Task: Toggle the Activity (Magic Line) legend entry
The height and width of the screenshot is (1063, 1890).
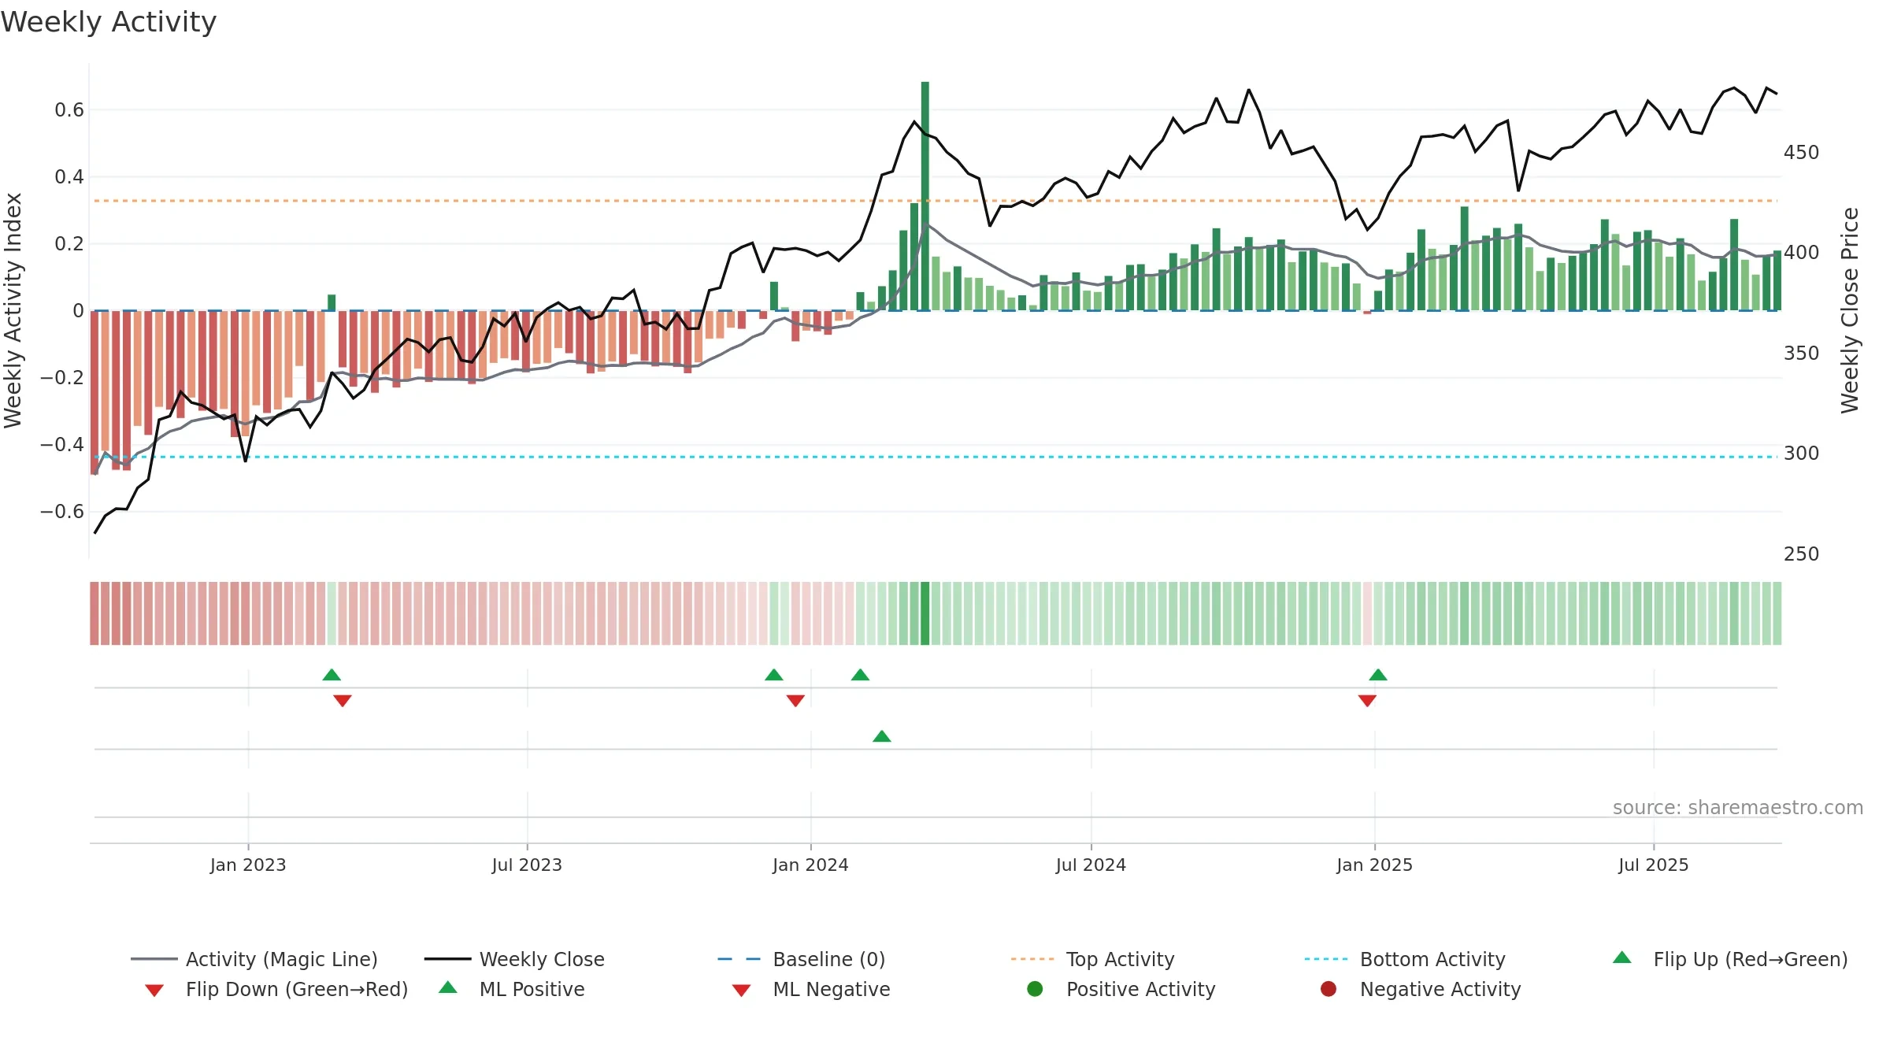Action: 254,959
